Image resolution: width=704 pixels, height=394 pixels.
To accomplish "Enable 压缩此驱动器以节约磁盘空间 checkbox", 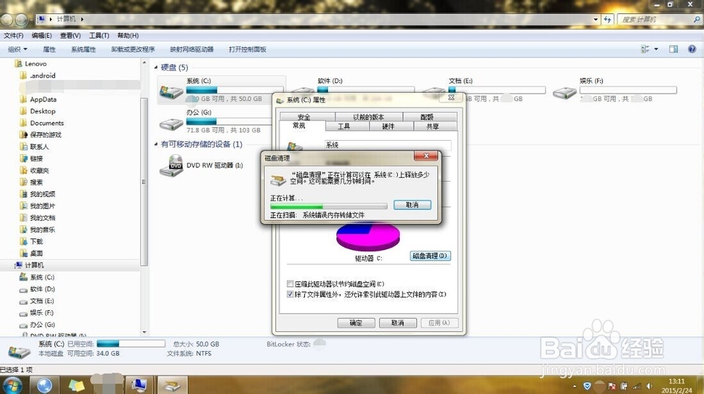I will click(290, 284).
